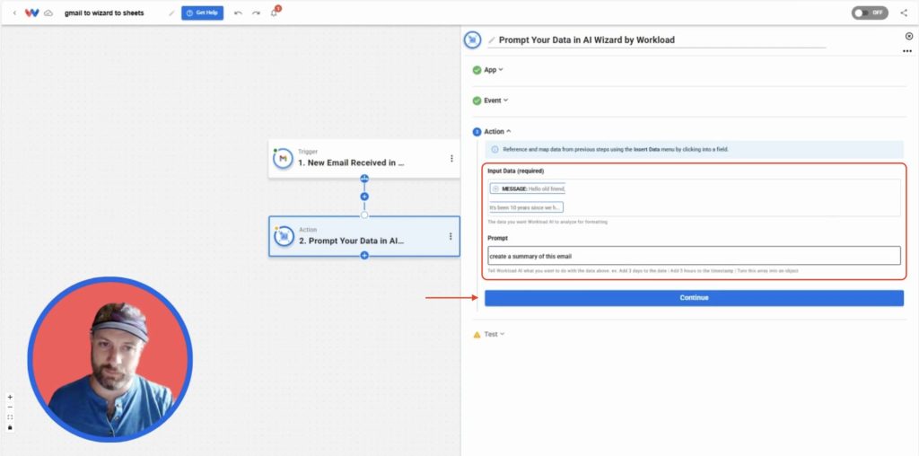The width and height of the screenshot is (919, 456).
Task: Click the split connector icon below the Trigger step
Action: coord(364,178)
